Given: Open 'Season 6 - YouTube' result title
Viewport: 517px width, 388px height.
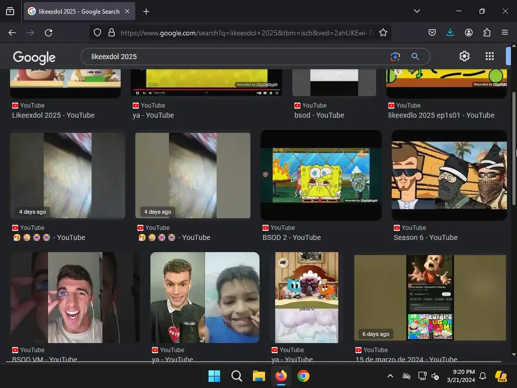Looking at the screenshot, I should click(426, 237).
